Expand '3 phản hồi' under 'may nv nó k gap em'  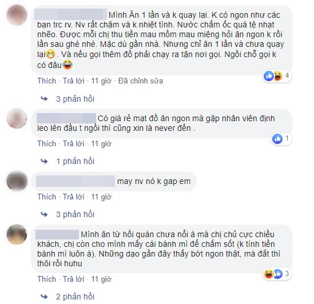pyautogui.click(x=75, y=214)
